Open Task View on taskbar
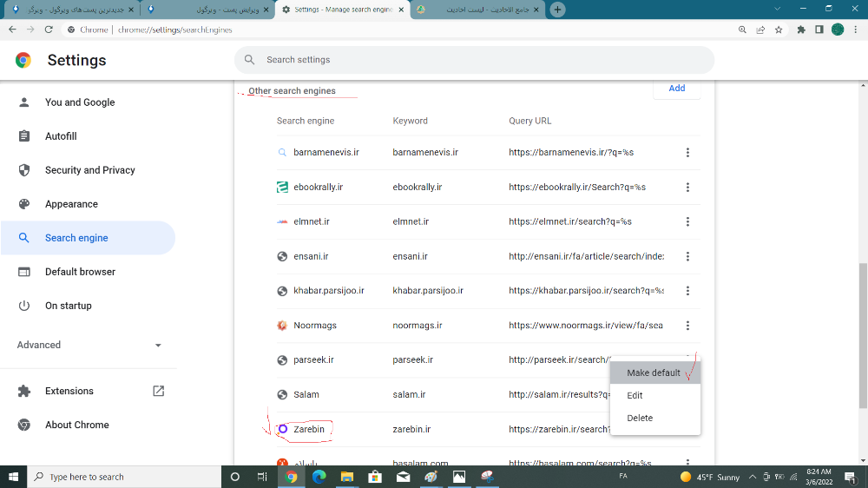The width and height of the screenshot is (868, 488). (x=262, y=477)
